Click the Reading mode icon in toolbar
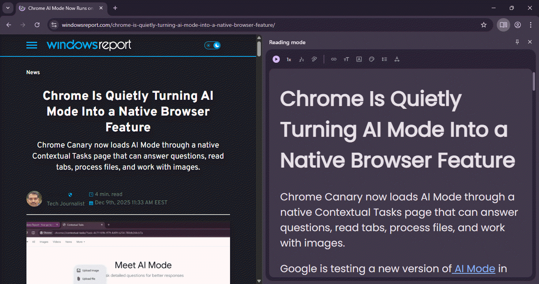Image resolution: width=539 pixels, height=284 pixels. click(503, 25)
